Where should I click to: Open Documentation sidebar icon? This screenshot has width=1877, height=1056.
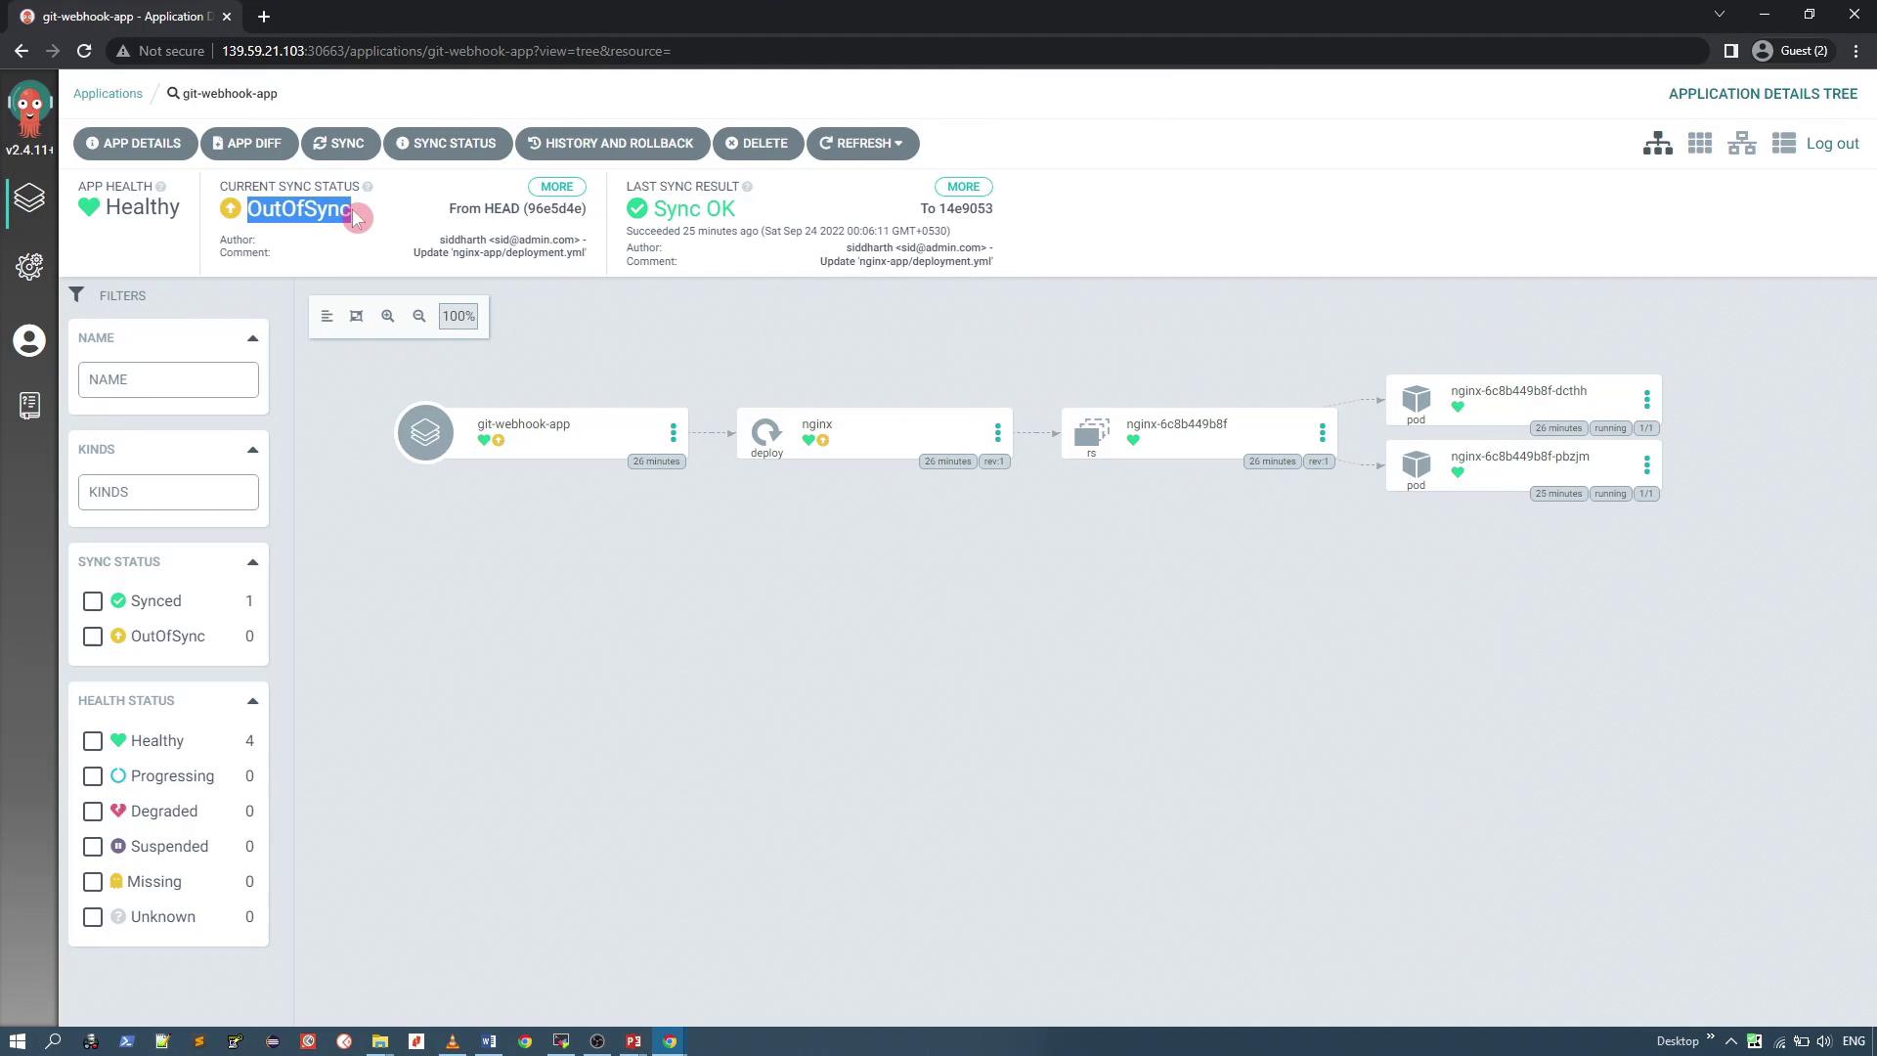tap(29, 405)
